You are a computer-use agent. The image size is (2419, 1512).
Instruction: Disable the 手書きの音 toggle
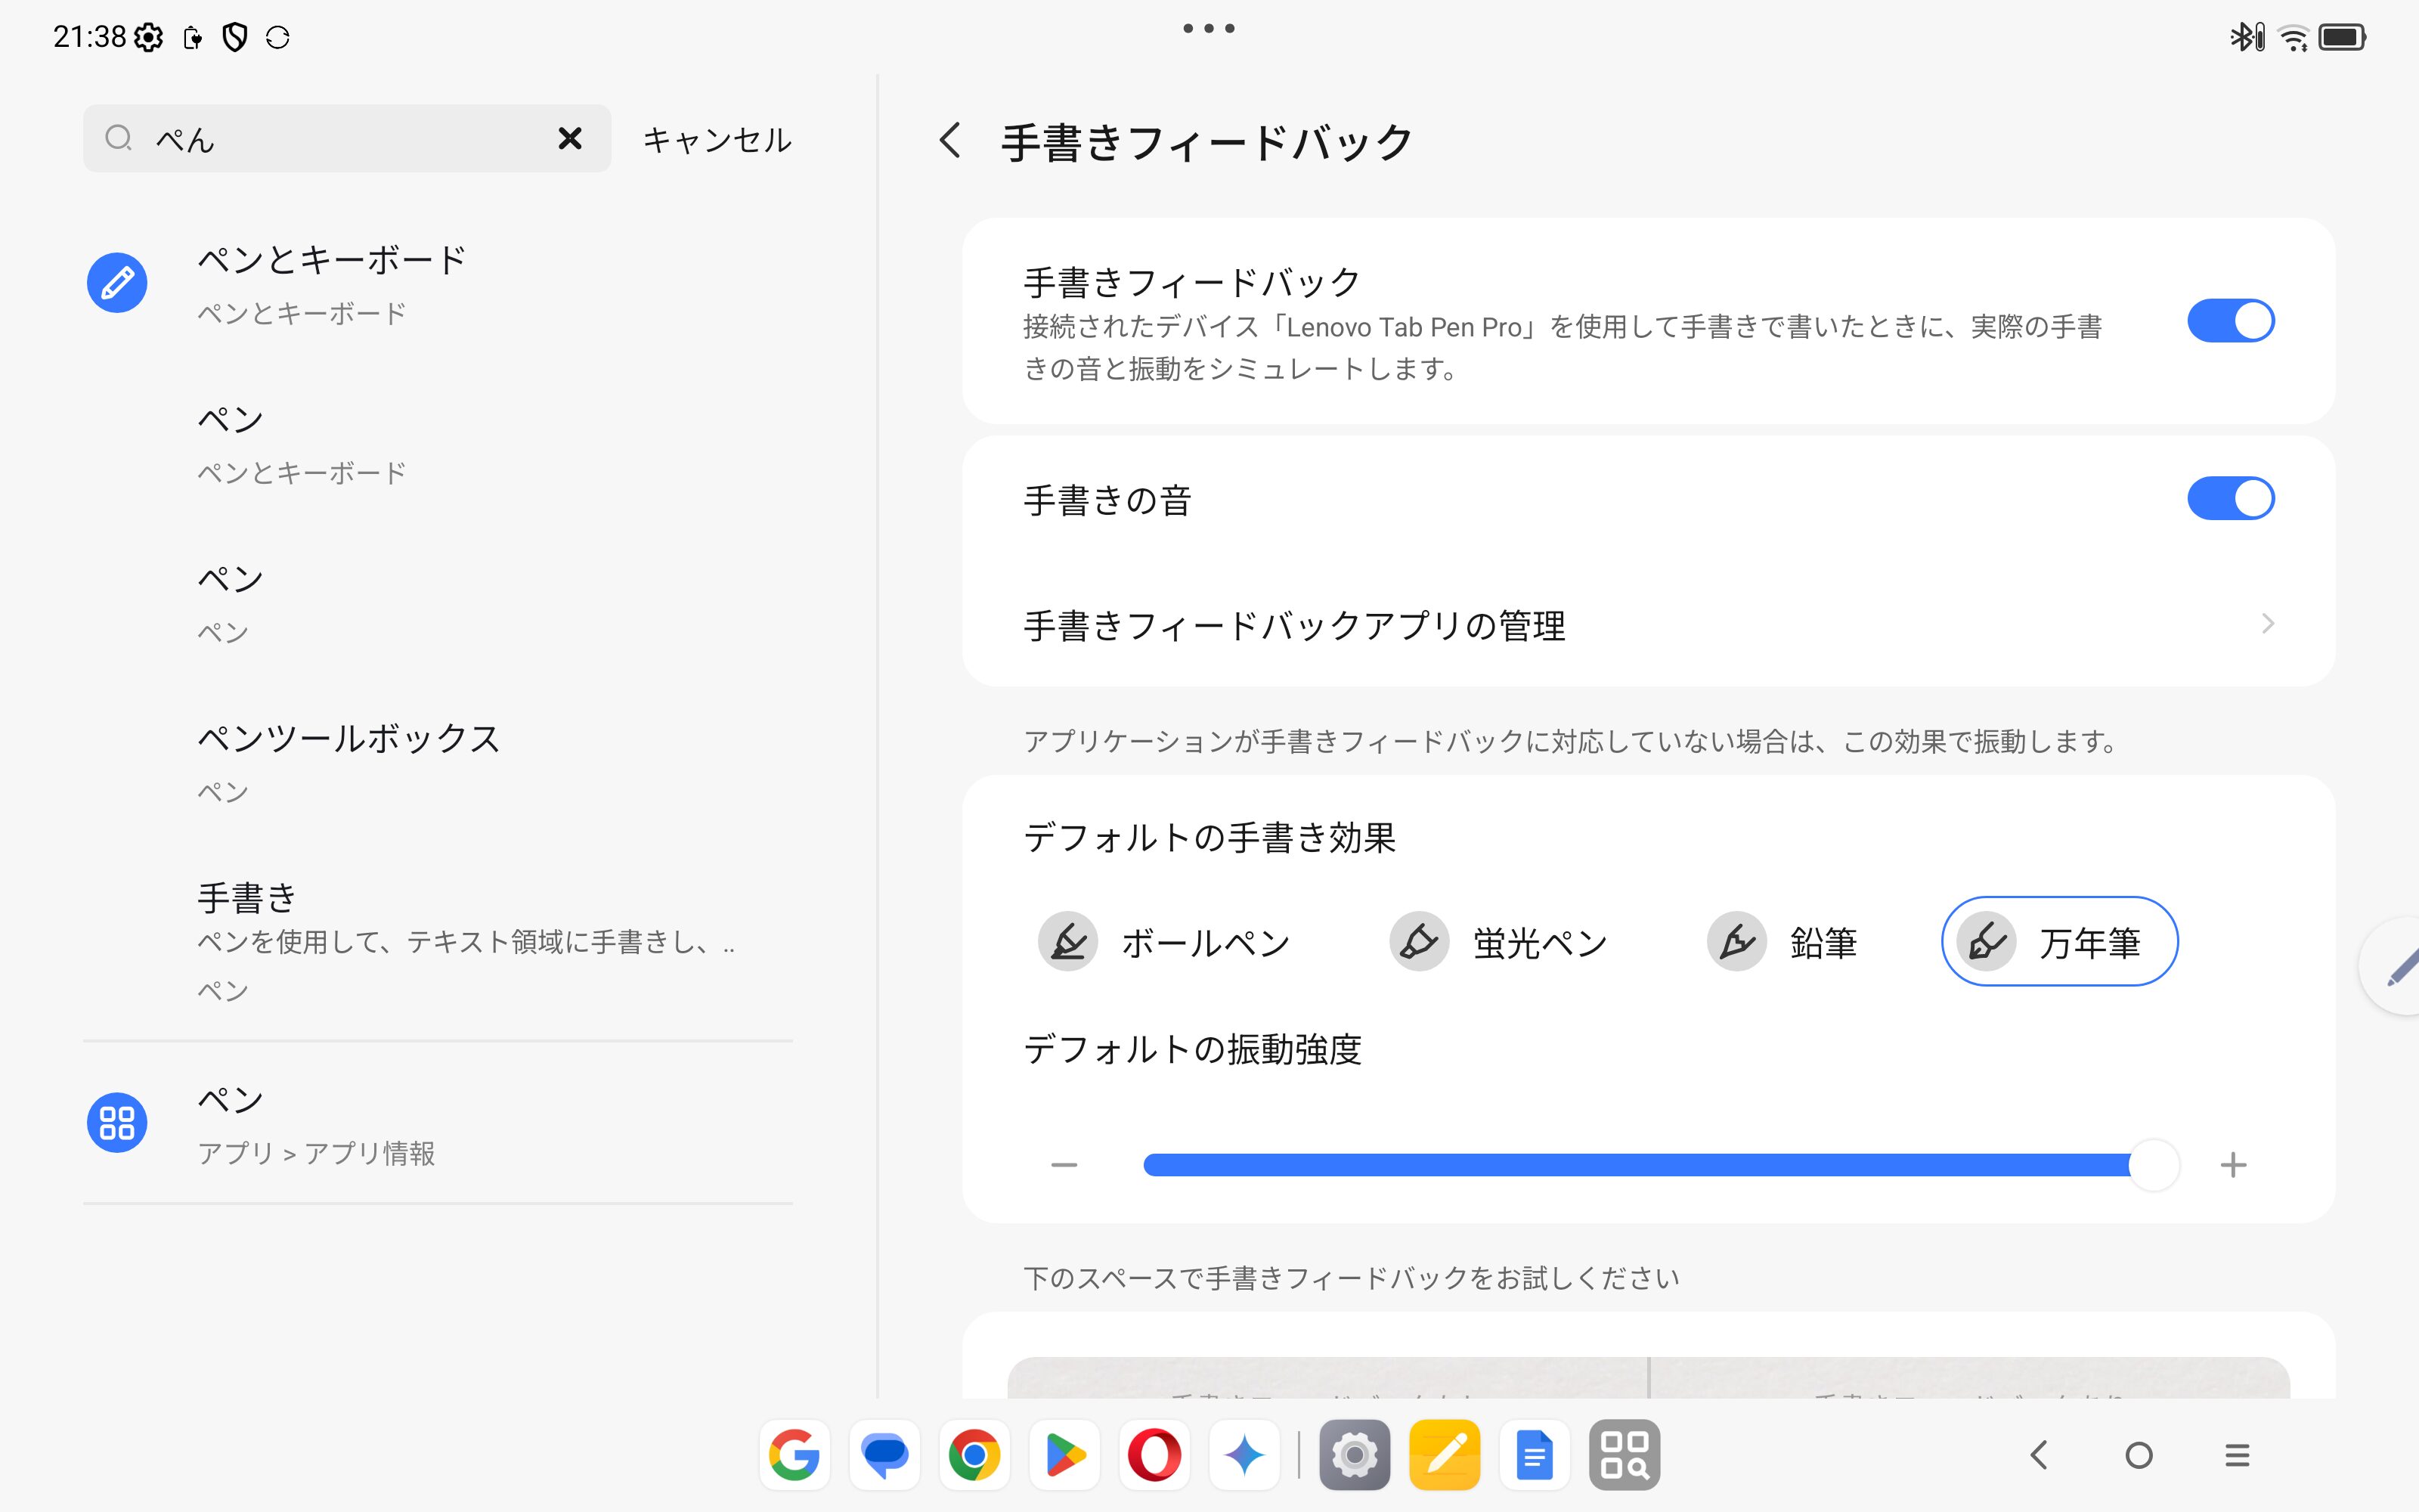[x=2230, y=498]
